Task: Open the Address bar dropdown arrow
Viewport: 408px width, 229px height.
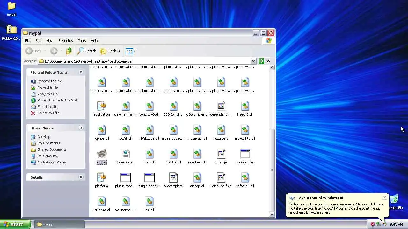Action: [x=253, y=61]
